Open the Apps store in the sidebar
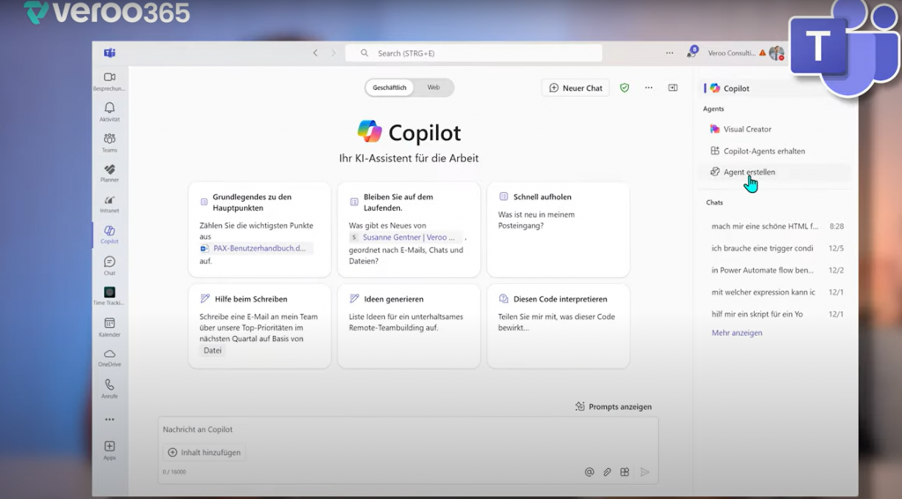 (x=109, y=451)
